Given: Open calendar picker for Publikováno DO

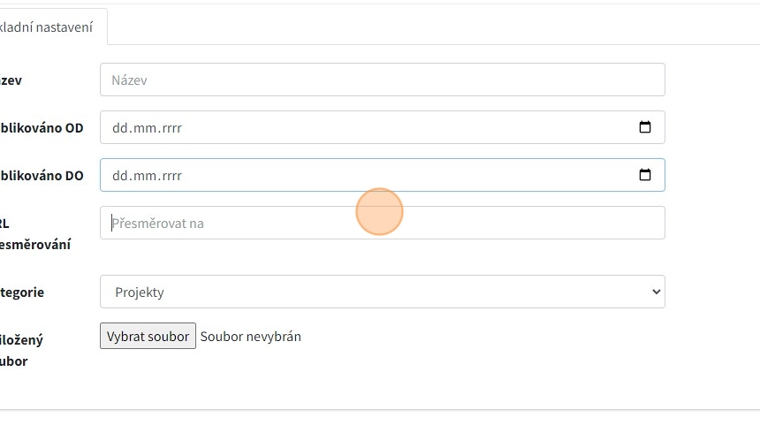Looking at the screenshot, I should pos(645,175).
